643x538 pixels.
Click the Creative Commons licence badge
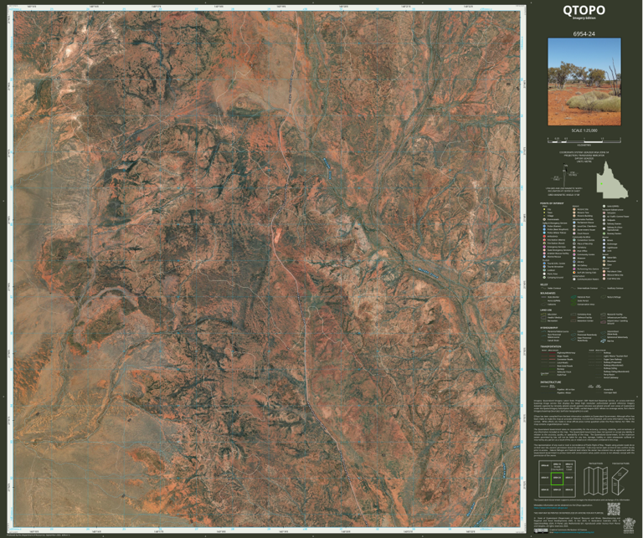coord(541,531)
